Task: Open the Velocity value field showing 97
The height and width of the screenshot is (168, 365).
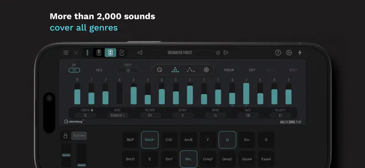Action: point(281,115)
